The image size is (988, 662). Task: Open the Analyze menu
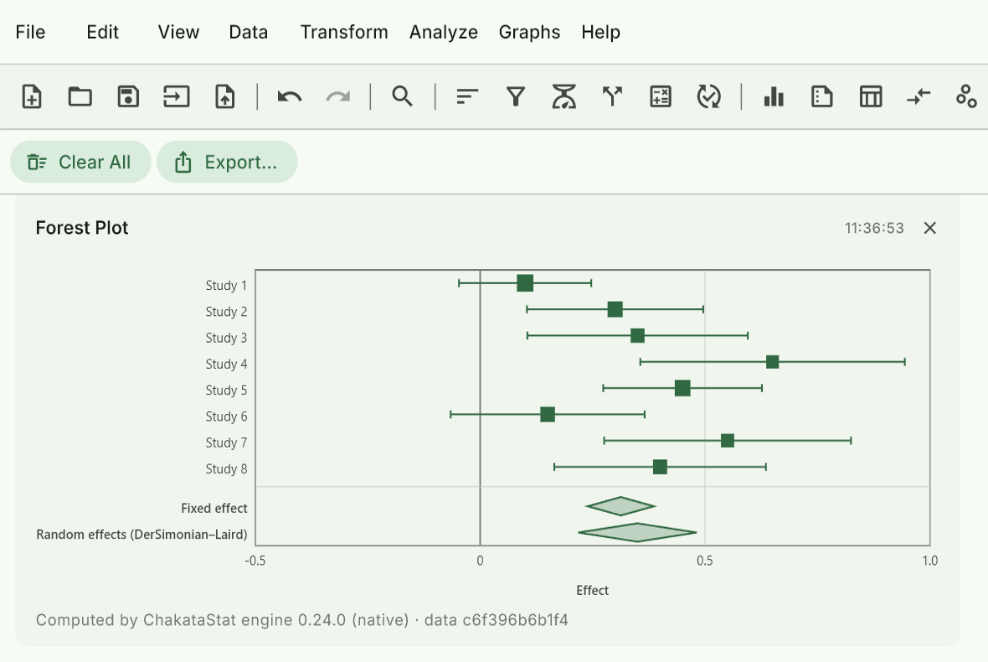pos(444,32)
